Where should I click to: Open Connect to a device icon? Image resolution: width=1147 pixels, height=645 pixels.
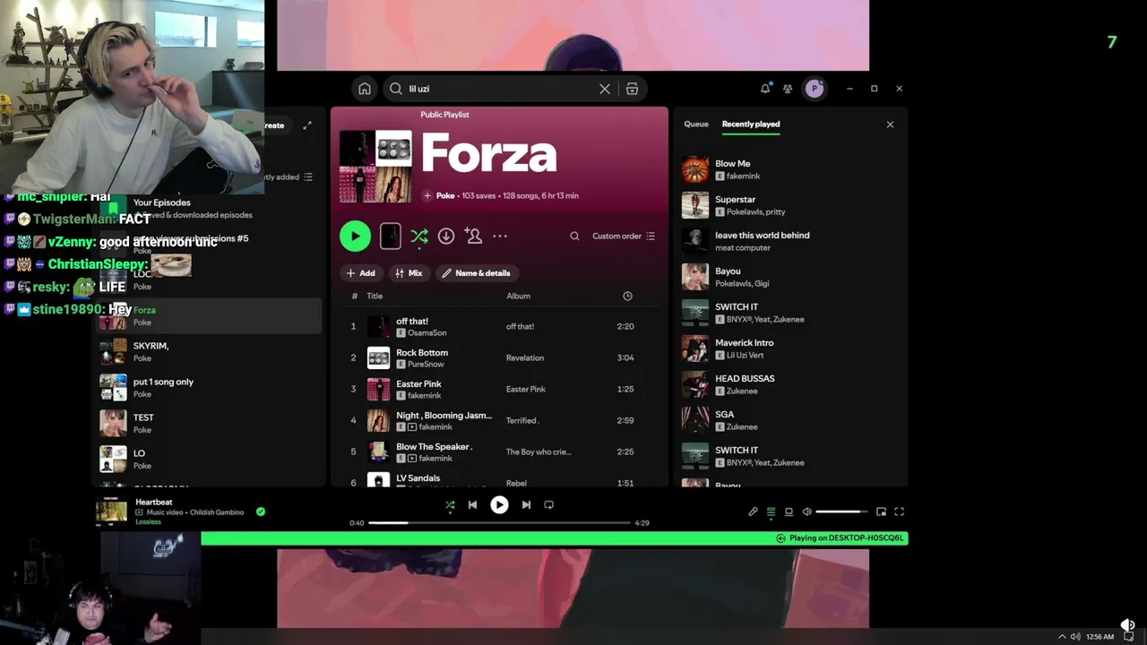[x=789, y=512]
